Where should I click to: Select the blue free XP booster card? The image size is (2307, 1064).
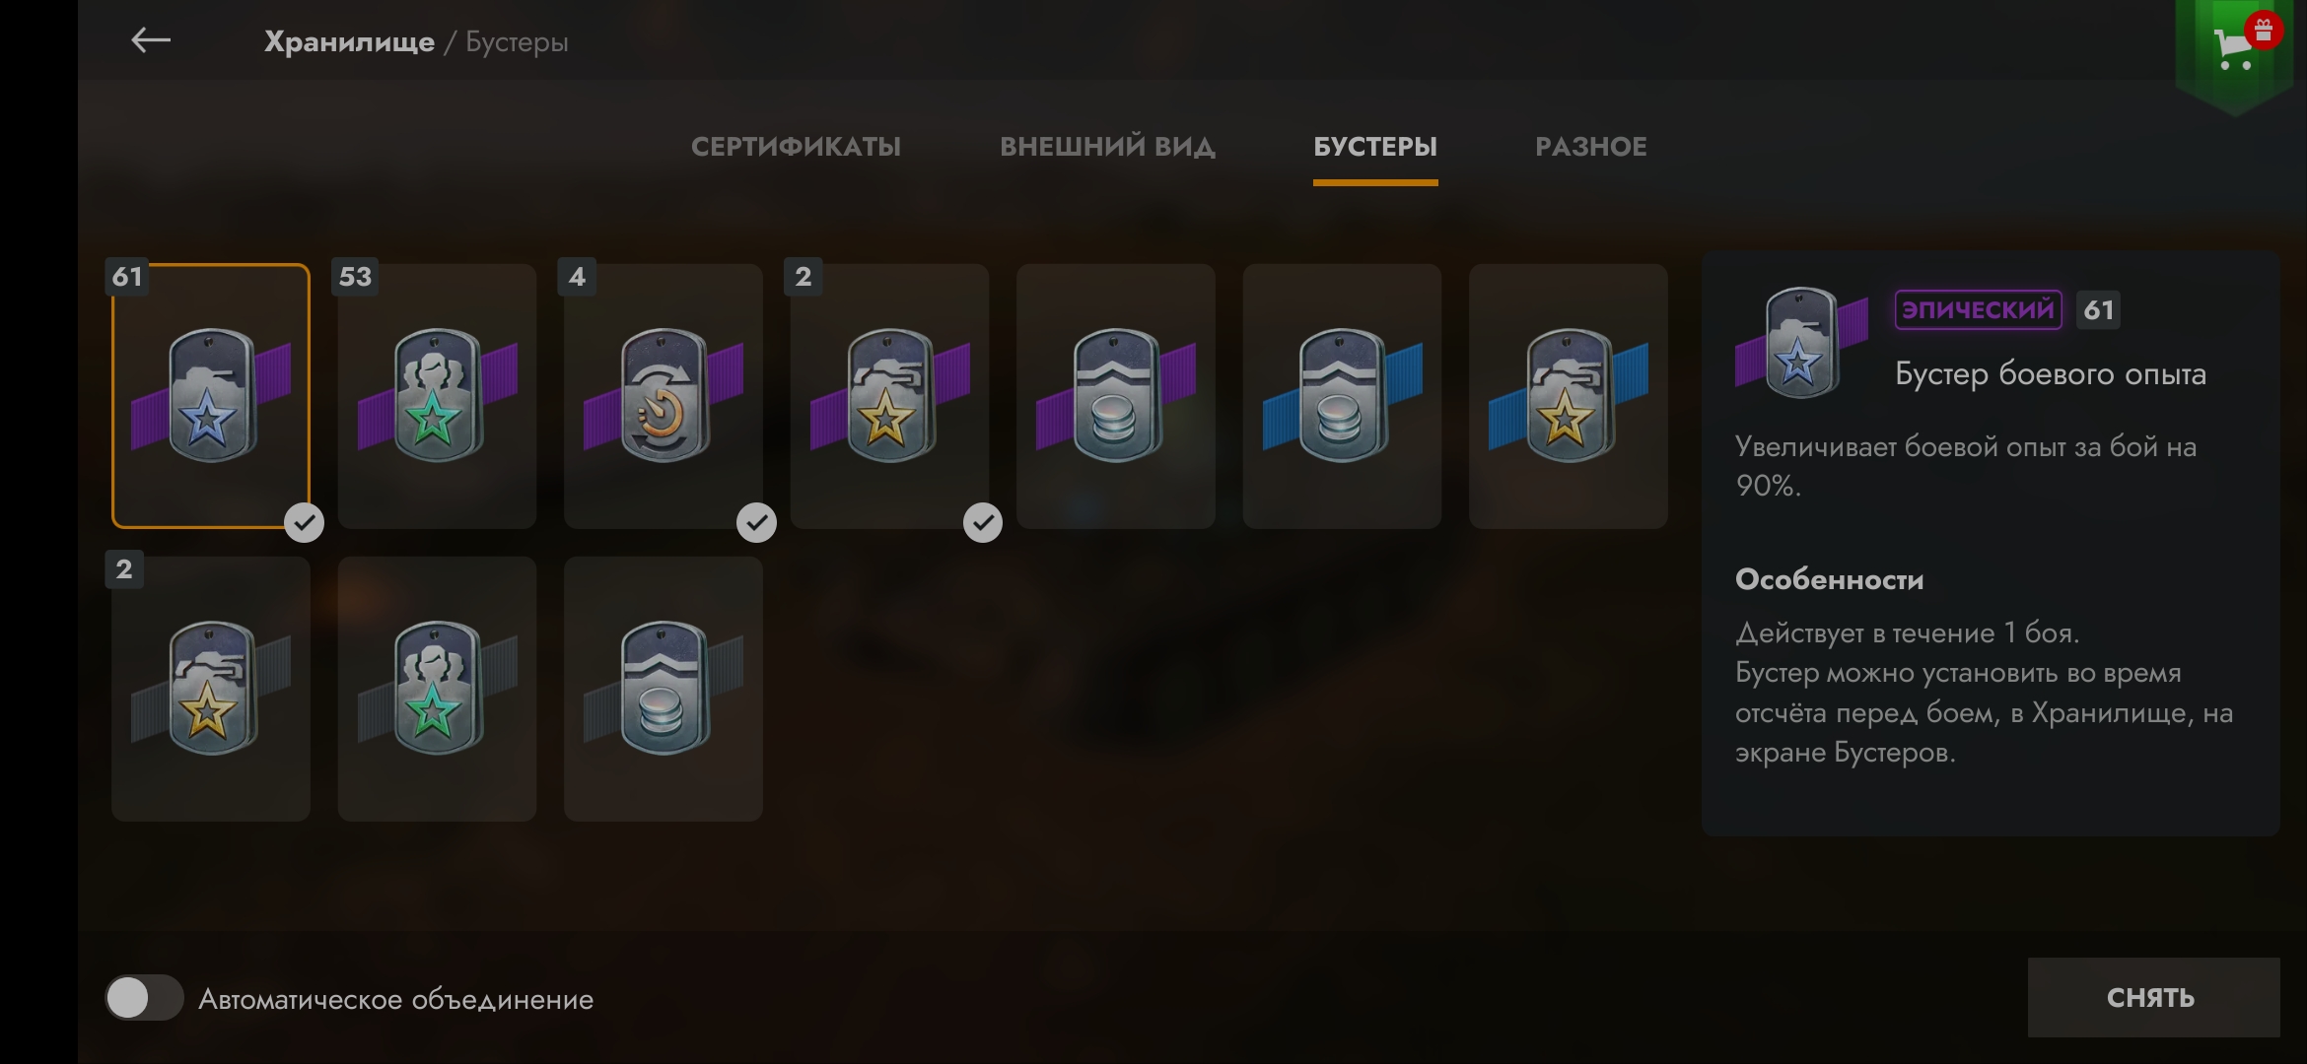click(x=1569, y=396)
